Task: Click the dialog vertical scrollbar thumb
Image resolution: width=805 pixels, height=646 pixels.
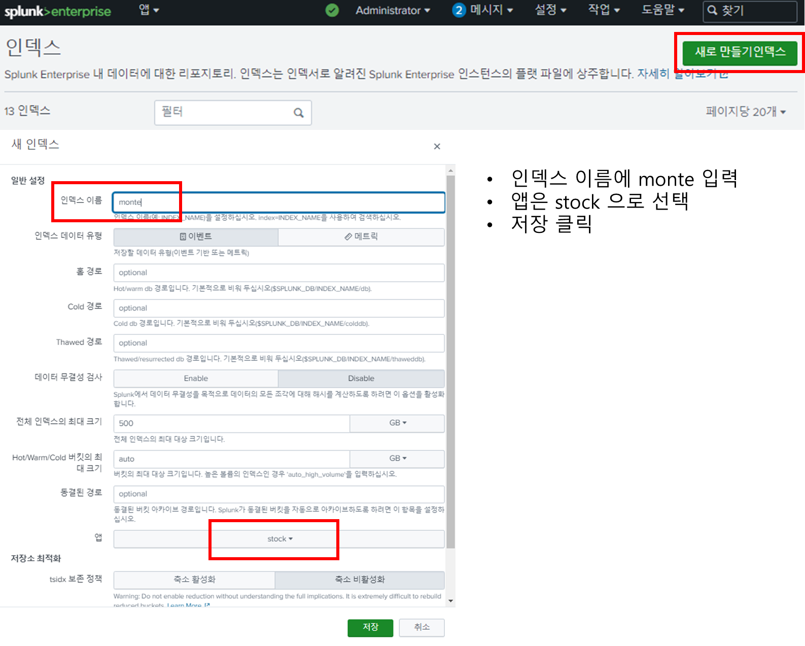Action: point(450,361)
